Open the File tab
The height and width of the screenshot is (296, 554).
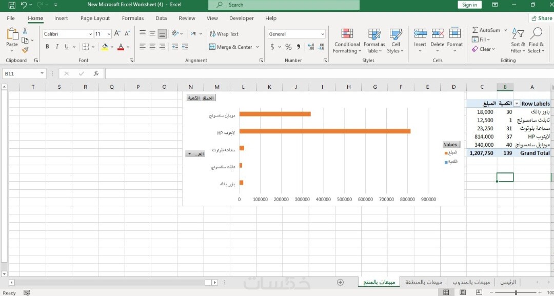click(x=11, y=18)
